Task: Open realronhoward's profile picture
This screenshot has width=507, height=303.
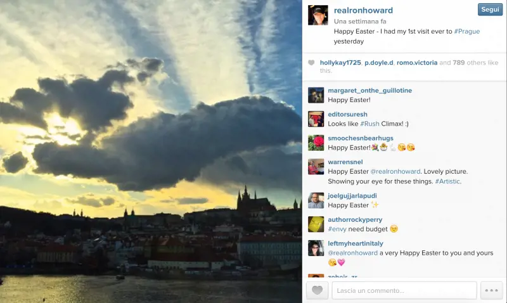Action: [318, 15]
